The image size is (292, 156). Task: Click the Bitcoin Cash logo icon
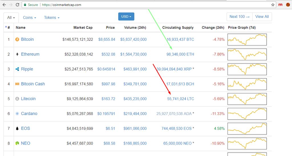pos(17,84)
